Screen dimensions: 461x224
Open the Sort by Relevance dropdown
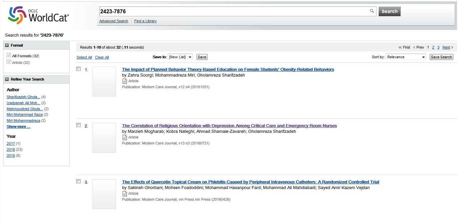tap(406, 57)
